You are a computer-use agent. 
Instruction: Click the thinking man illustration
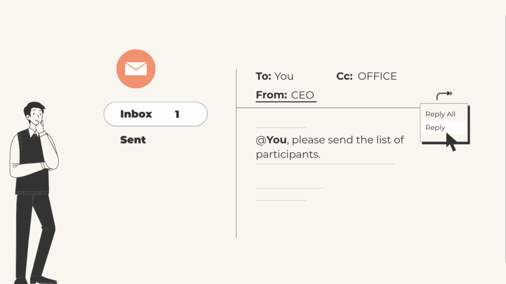(x=34, y=193)
